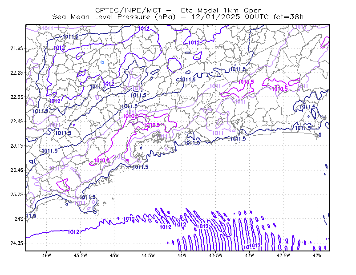
Task: Click the small light-blue closed contour near 22.1S
Action: click(x=102, y=62)
